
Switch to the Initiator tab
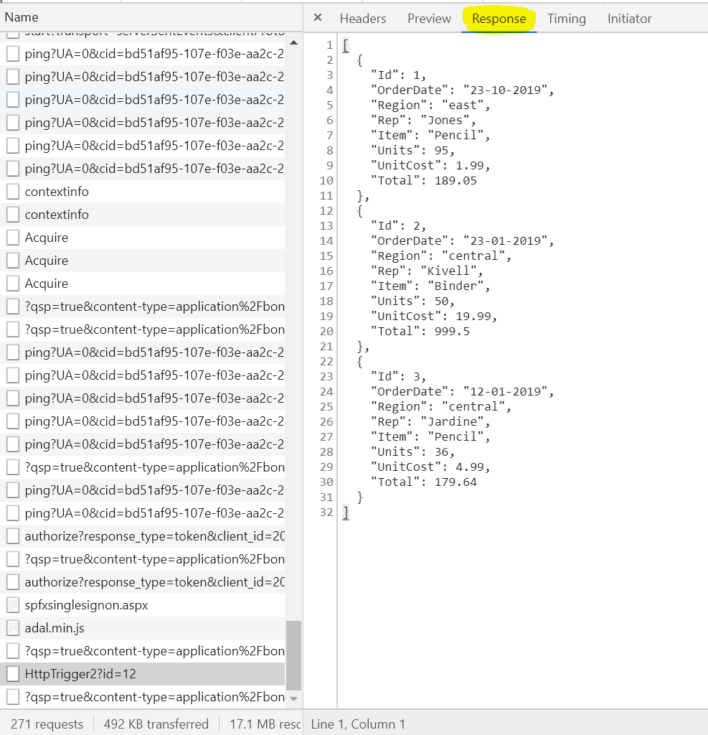click(629, 19)
